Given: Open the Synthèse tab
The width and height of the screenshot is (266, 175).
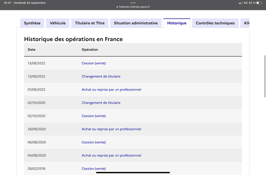Looking at the screenshot, I should point(32,23).
